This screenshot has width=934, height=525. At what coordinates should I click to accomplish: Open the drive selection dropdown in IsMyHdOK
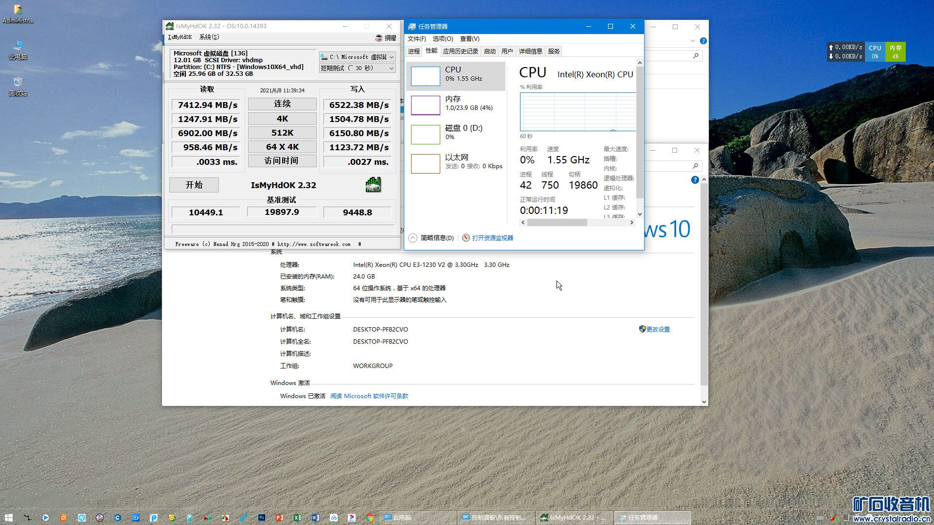[357, 57]
